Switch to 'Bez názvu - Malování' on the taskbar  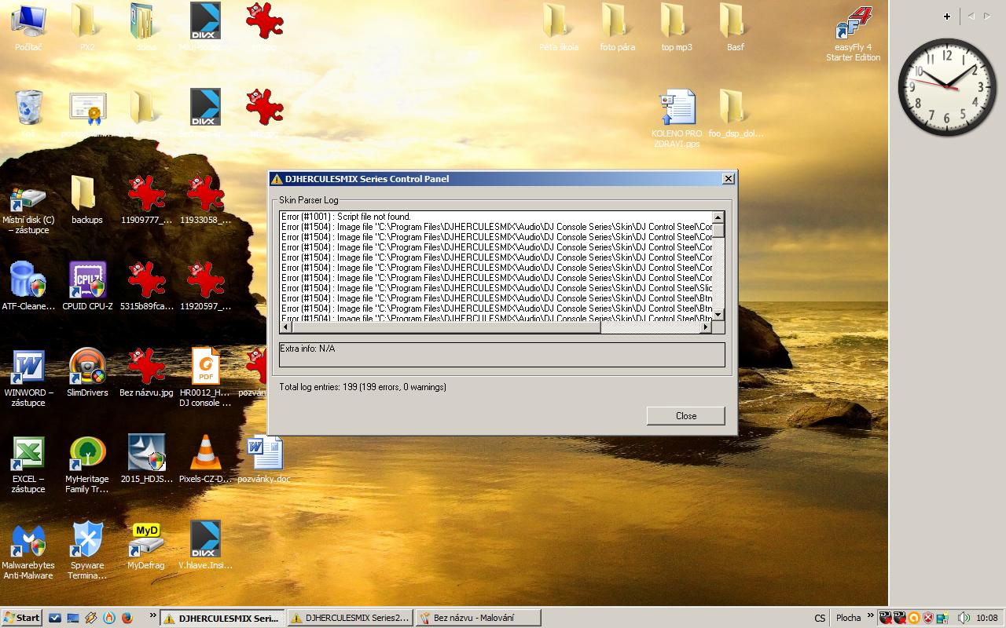click(x=478, y=618)
